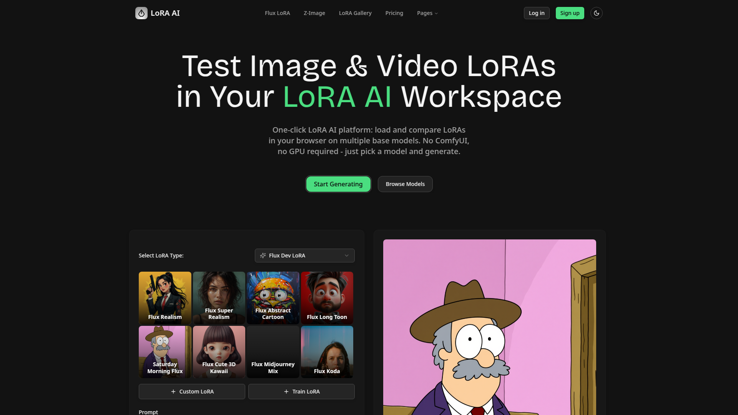738x415 pixels.
Task: Toggle dark mode moon icon
Action: coord(596,13)
